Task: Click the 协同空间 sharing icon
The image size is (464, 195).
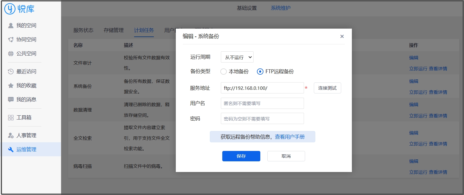Action: [11, 40]
